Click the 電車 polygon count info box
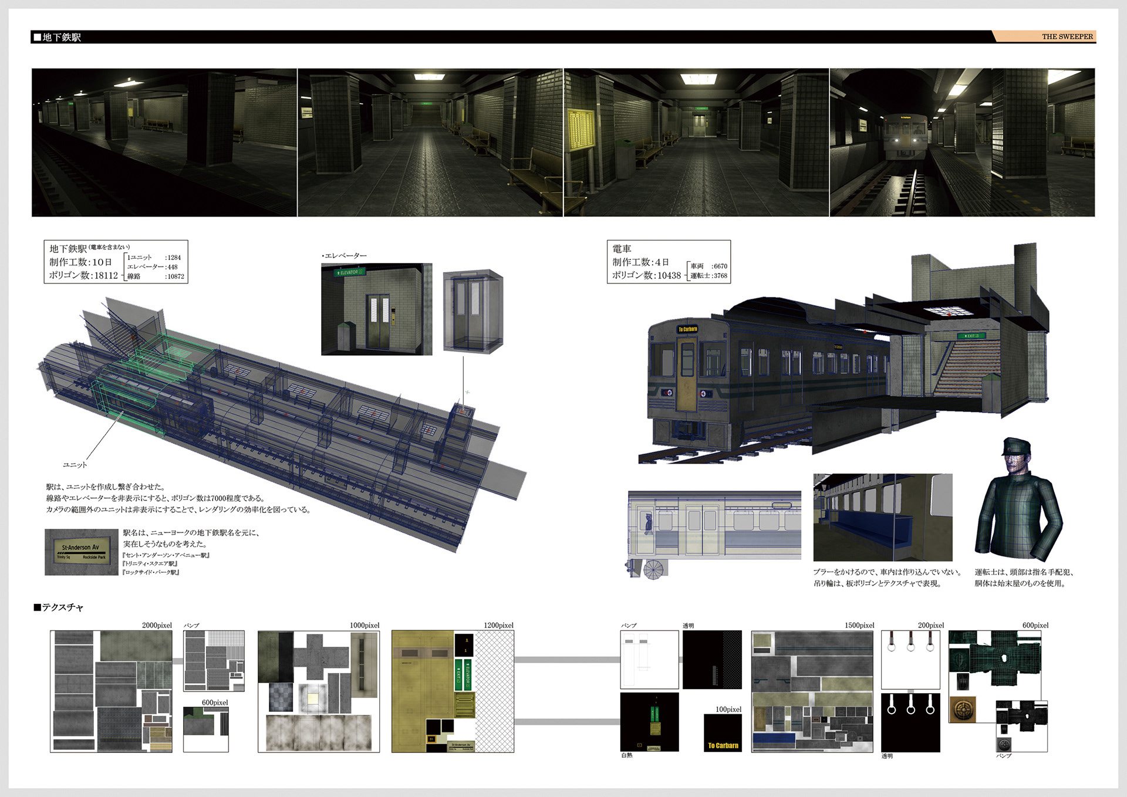Viewport: 1127px width, 797px height. pyautogui.click(x=669, y=262)
